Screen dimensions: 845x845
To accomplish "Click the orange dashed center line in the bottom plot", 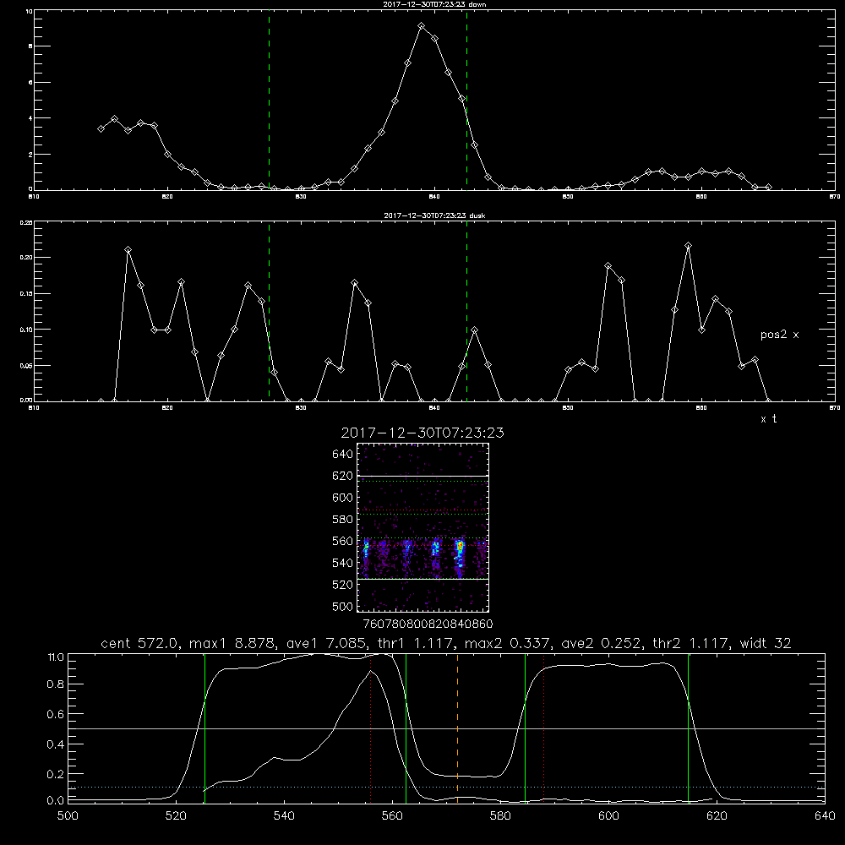I will [457, 727].
